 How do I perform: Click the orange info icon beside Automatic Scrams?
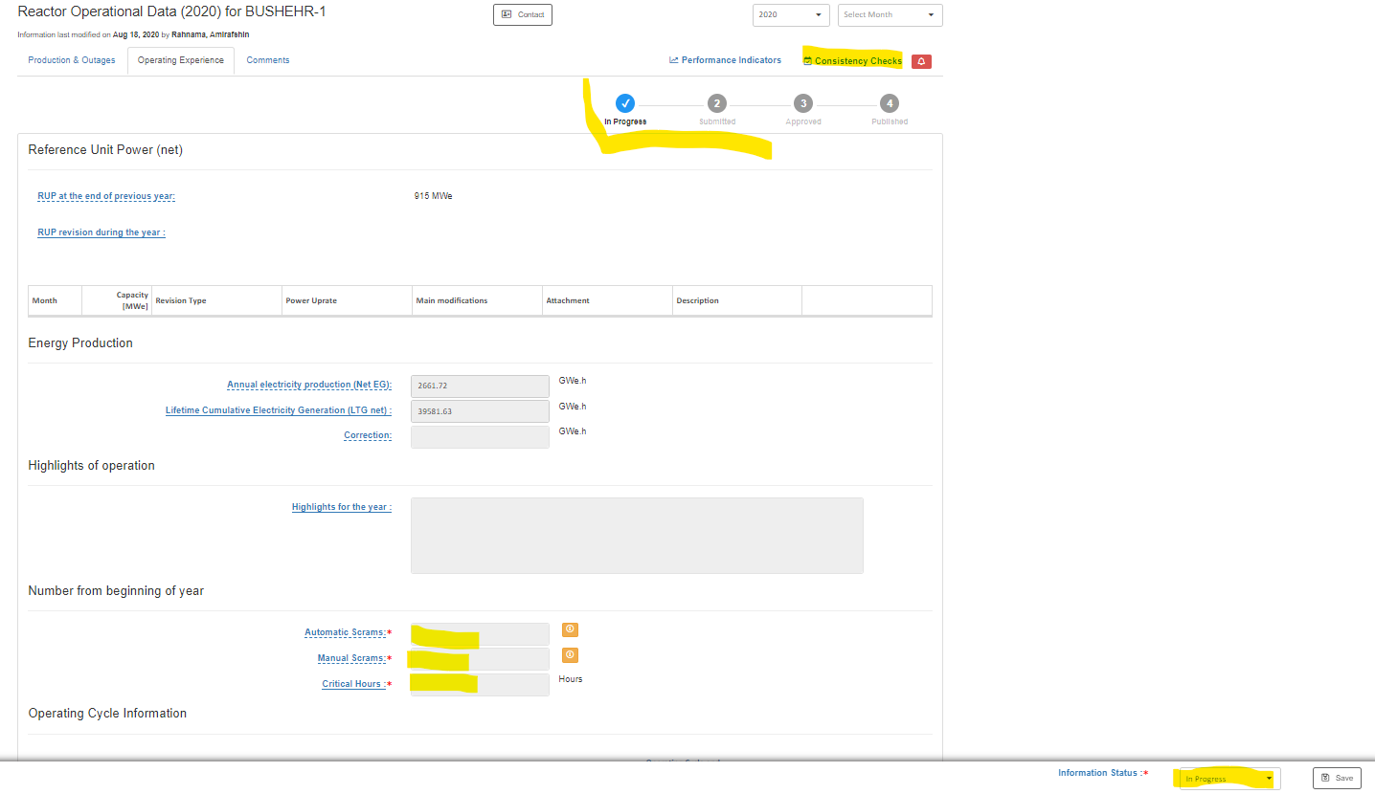pyautogui.click(x=570, y=629)
